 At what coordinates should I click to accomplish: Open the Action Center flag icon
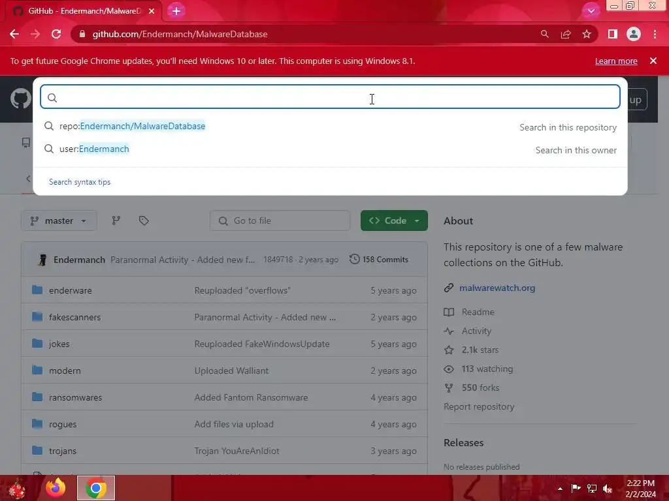point(576,489)
